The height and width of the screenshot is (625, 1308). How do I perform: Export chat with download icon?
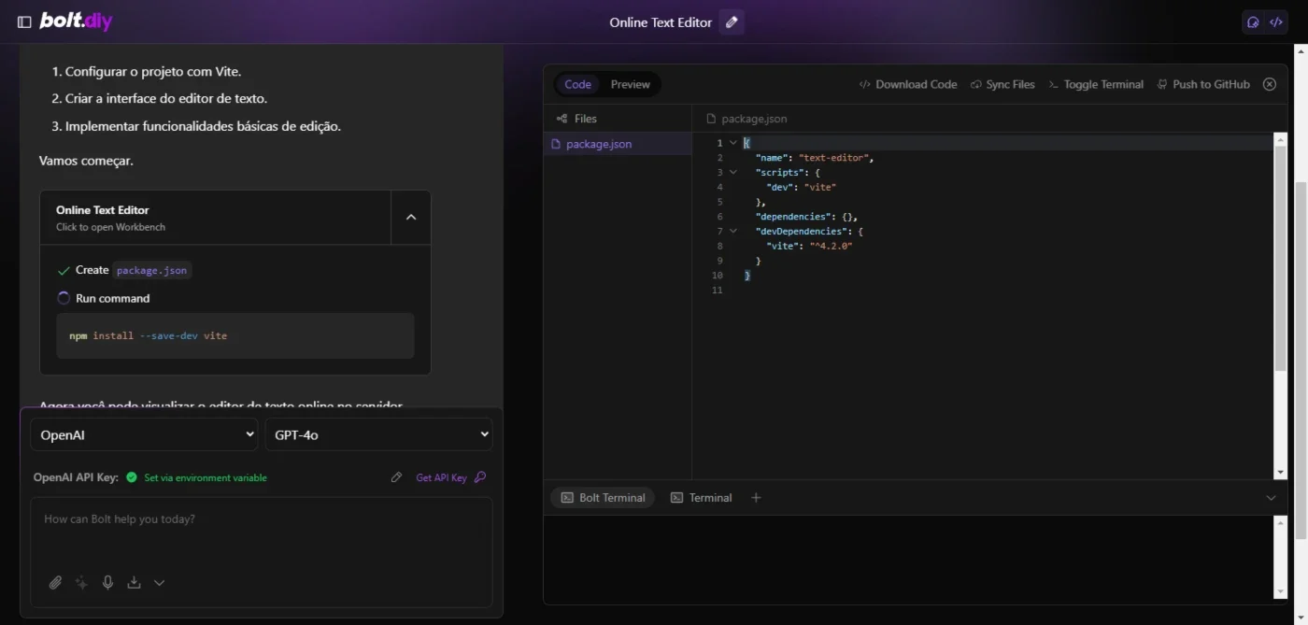click(x=134, y=582)
